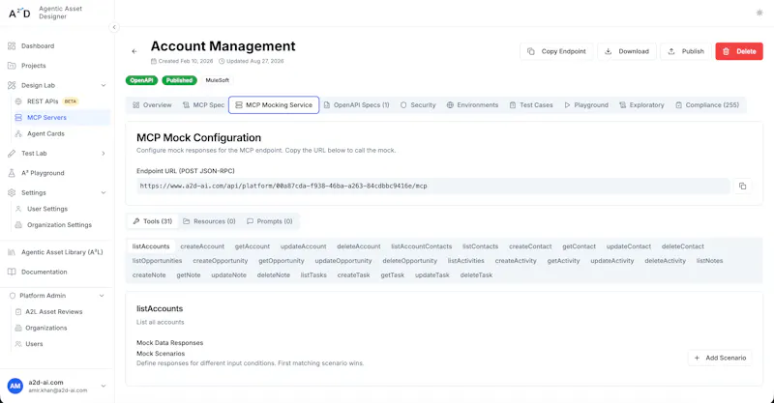Viewport: 774px width, 403px height.
Task: Go back using the left arrow
Action: (134, 51)
